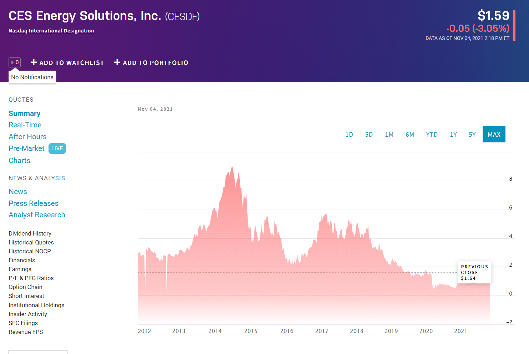Image resolution: width=529 pixels, height=354 pixels.
Task: Open Nasdaq International Designation link
Action: pos(51,31)
